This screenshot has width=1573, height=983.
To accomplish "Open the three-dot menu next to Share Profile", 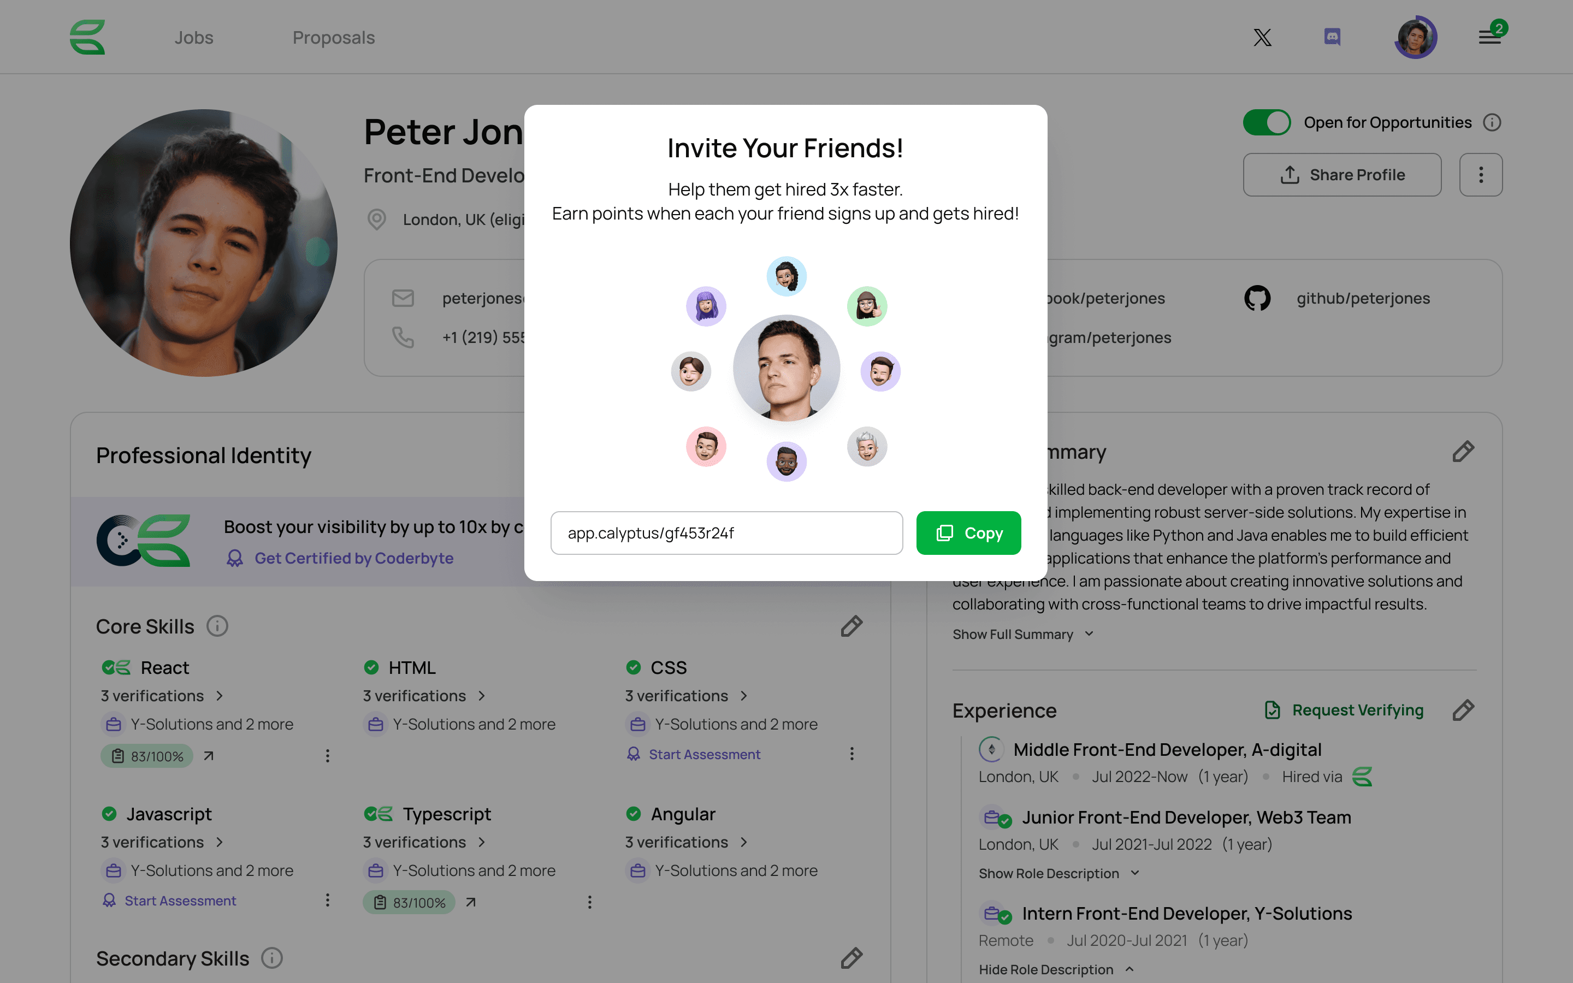I will click(1481, 174).
